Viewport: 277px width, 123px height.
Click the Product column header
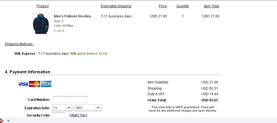[x=43, y=6]
